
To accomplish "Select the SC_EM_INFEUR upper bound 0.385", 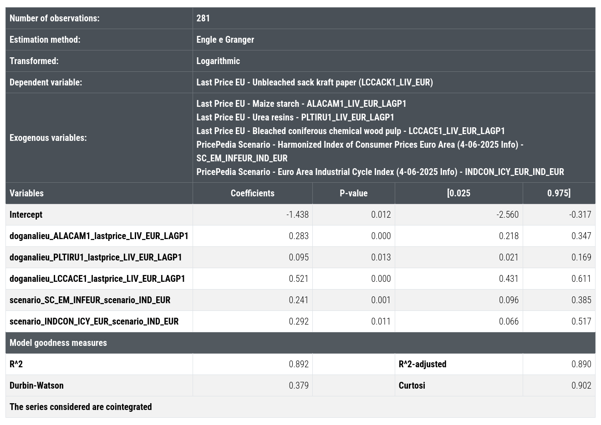I will (x=581, y=300).
